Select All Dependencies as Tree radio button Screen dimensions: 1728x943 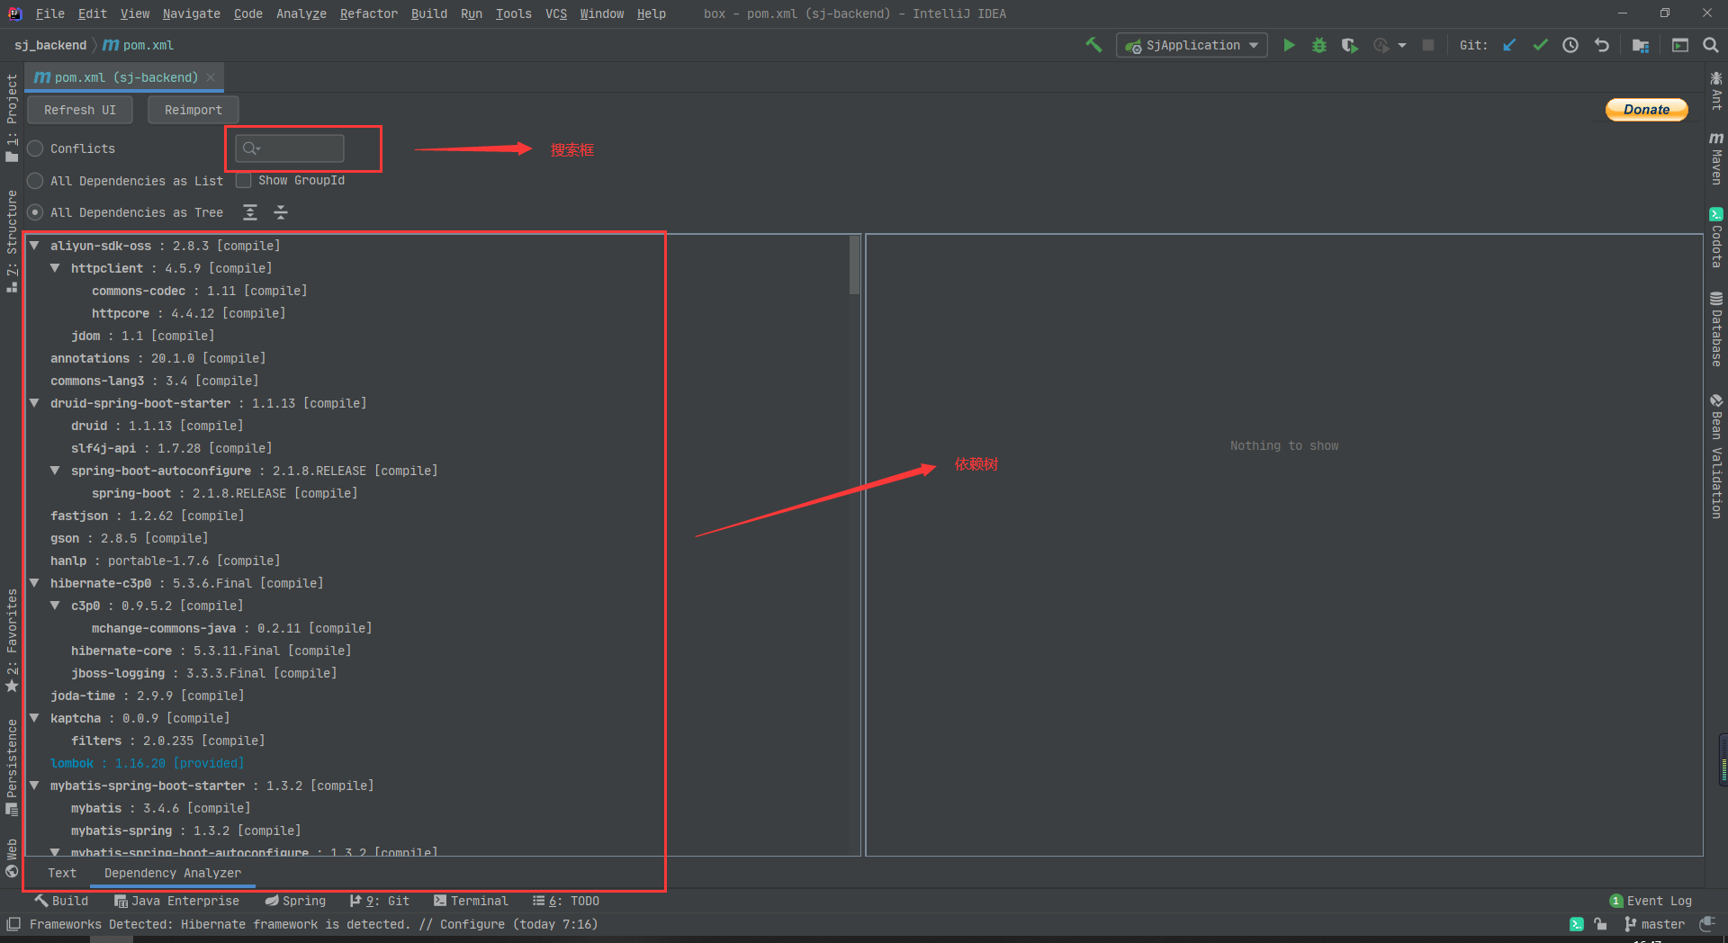(x=35, y=212)
